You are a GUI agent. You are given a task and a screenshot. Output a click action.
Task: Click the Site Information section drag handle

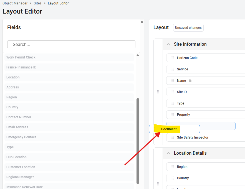[x=158, y=92]
